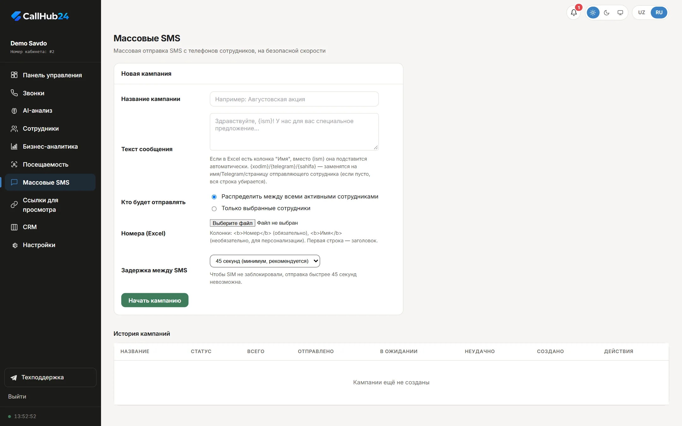Switch to dark theme moon icon
This screenshot has height=426, width=682.
tap(607, 13)
